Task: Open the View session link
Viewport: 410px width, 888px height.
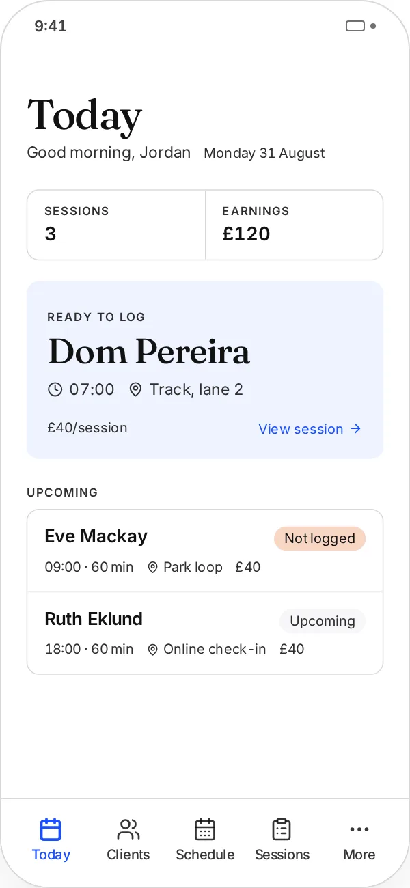Action: coord(310,429)
